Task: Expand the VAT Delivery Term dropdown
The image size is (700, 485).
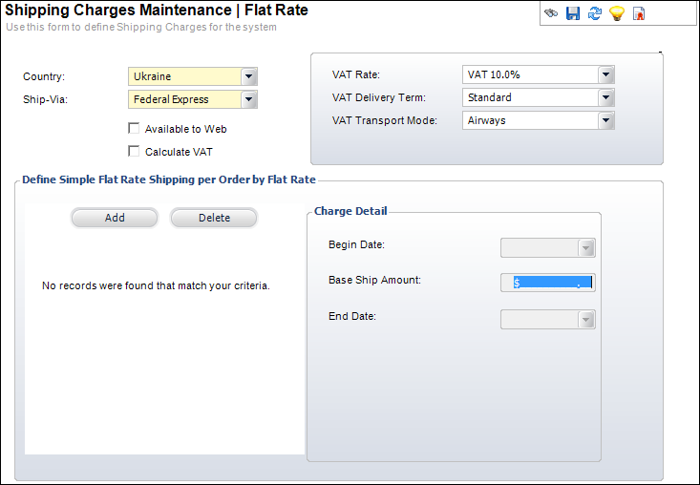Action: pos(605,97)
